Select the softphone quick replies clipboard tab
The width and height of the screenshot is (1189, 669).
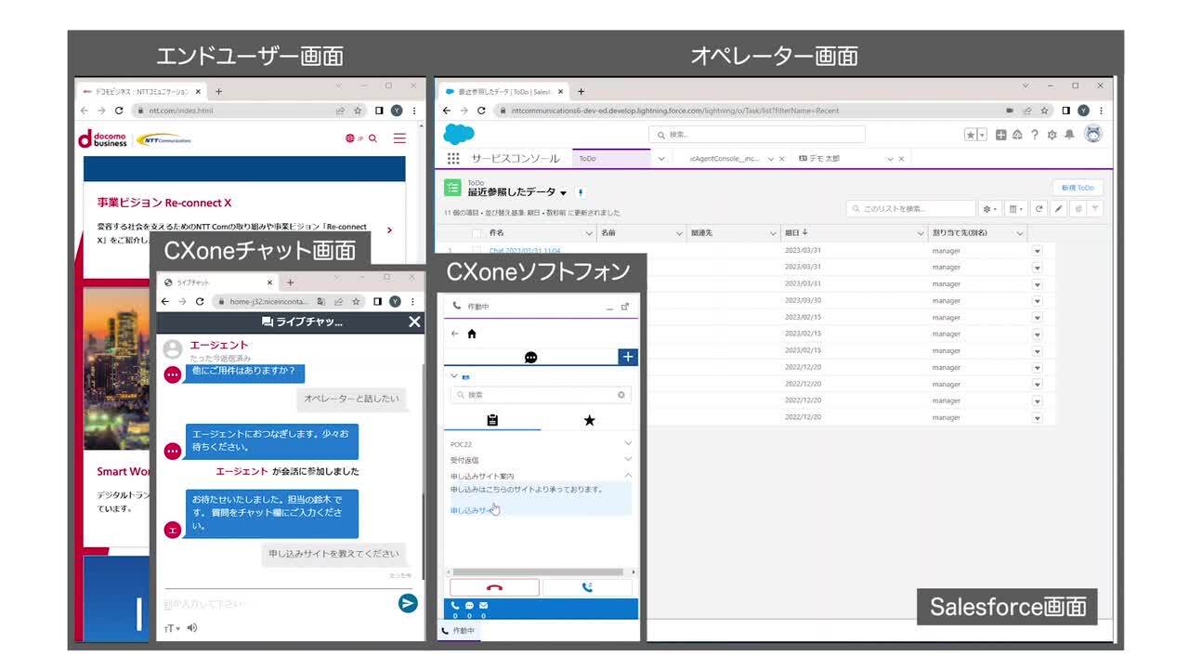click(x=492, y=420)
